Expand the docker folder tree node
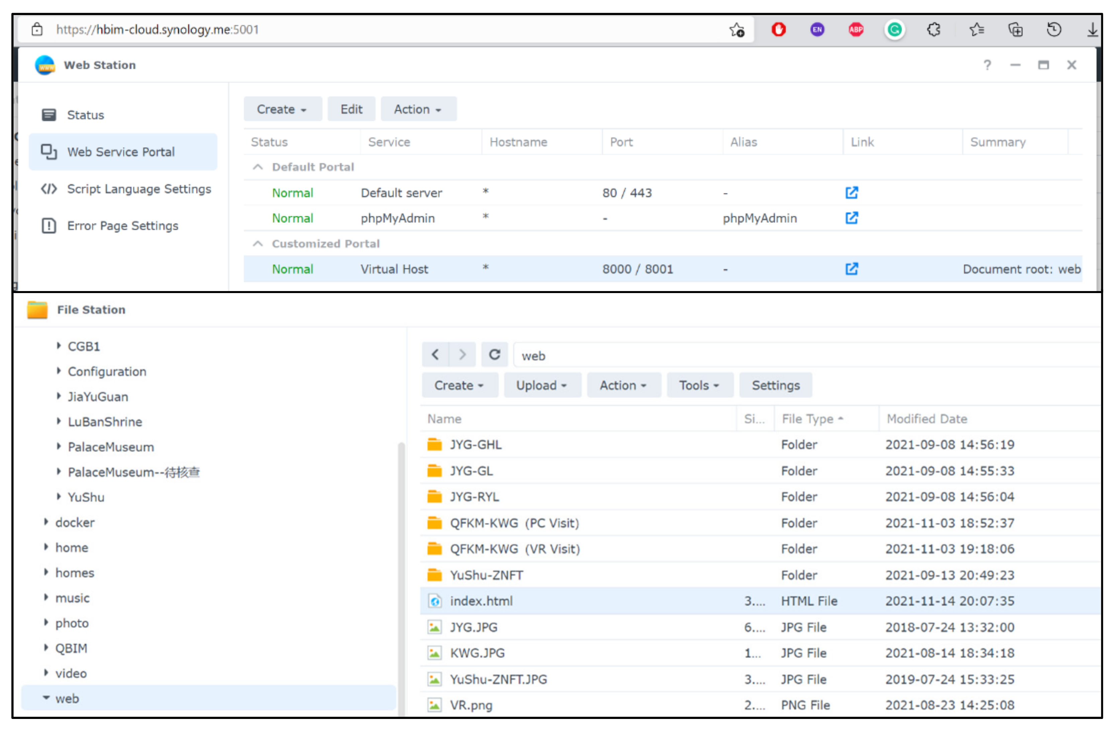The width and height of the screenshot is (1119, 734). pos(46,522)
